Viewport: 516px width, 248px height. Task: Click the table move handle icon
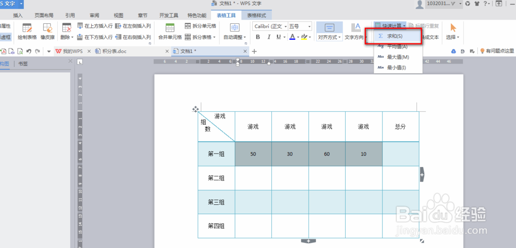click(195, 109)
